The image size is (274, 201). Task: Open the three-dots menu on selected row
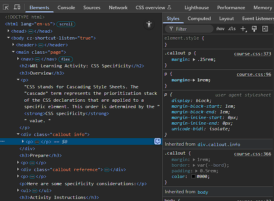pos(2,141)
